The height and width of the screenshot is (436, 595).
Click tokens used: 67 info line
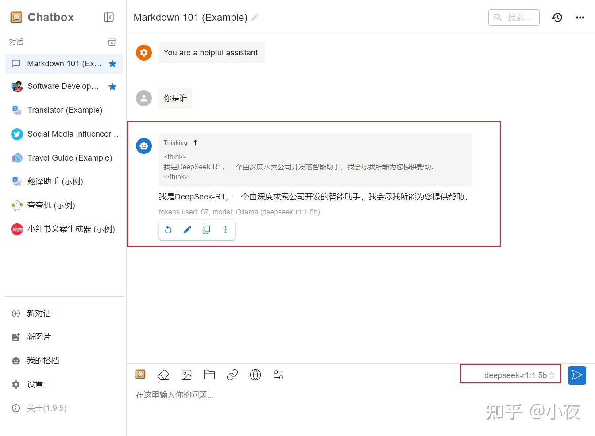point(239,212)
